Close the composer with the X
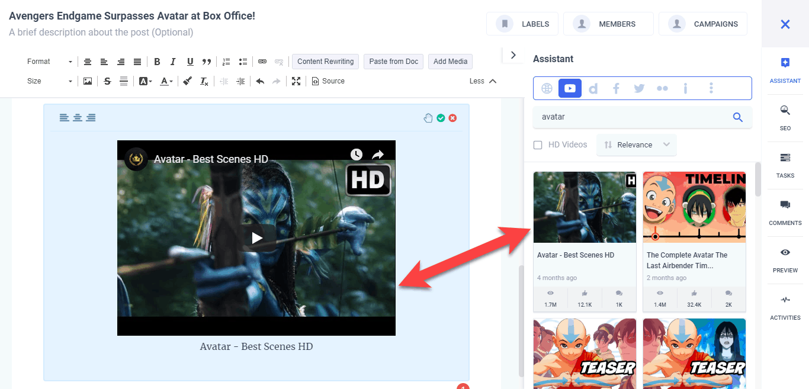809x389 pixels. click(x=785, y=24)
